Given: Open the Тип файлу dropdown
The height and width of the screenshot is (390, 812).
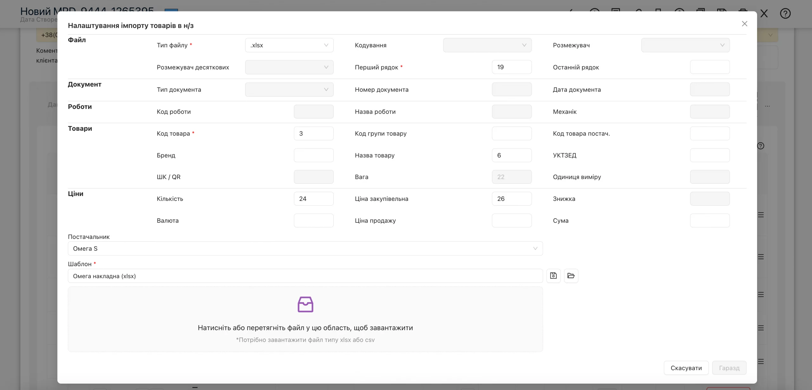Looking at the screenshot, I should pos(289,45).
